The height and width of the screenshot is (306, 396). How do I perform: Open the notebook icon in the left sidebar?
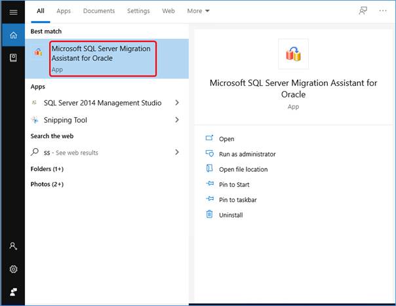click(13, 58)
